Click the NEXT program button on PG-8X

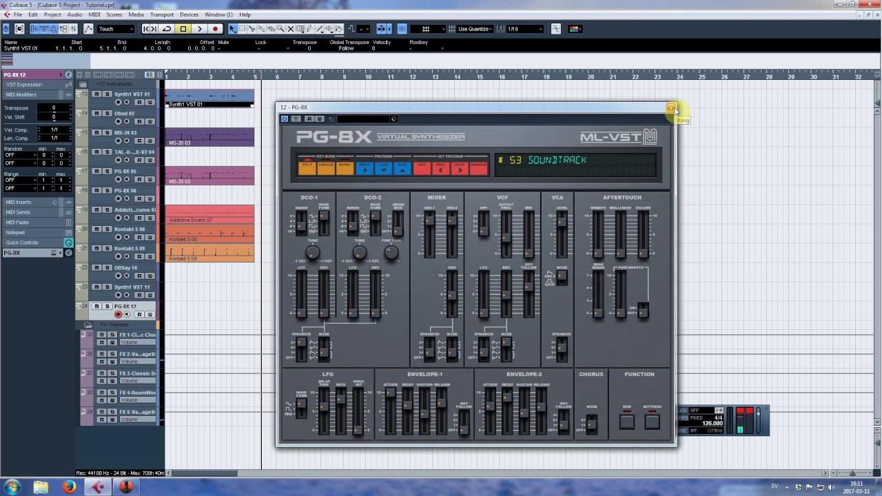[460, 169]
